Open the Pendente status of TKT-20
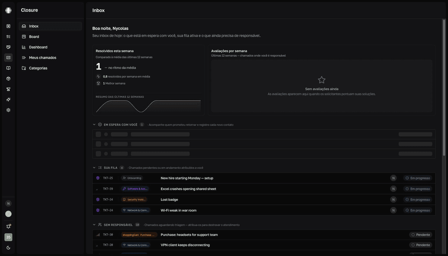Viewport: 448px width, 256px height. tap(421, 245)
